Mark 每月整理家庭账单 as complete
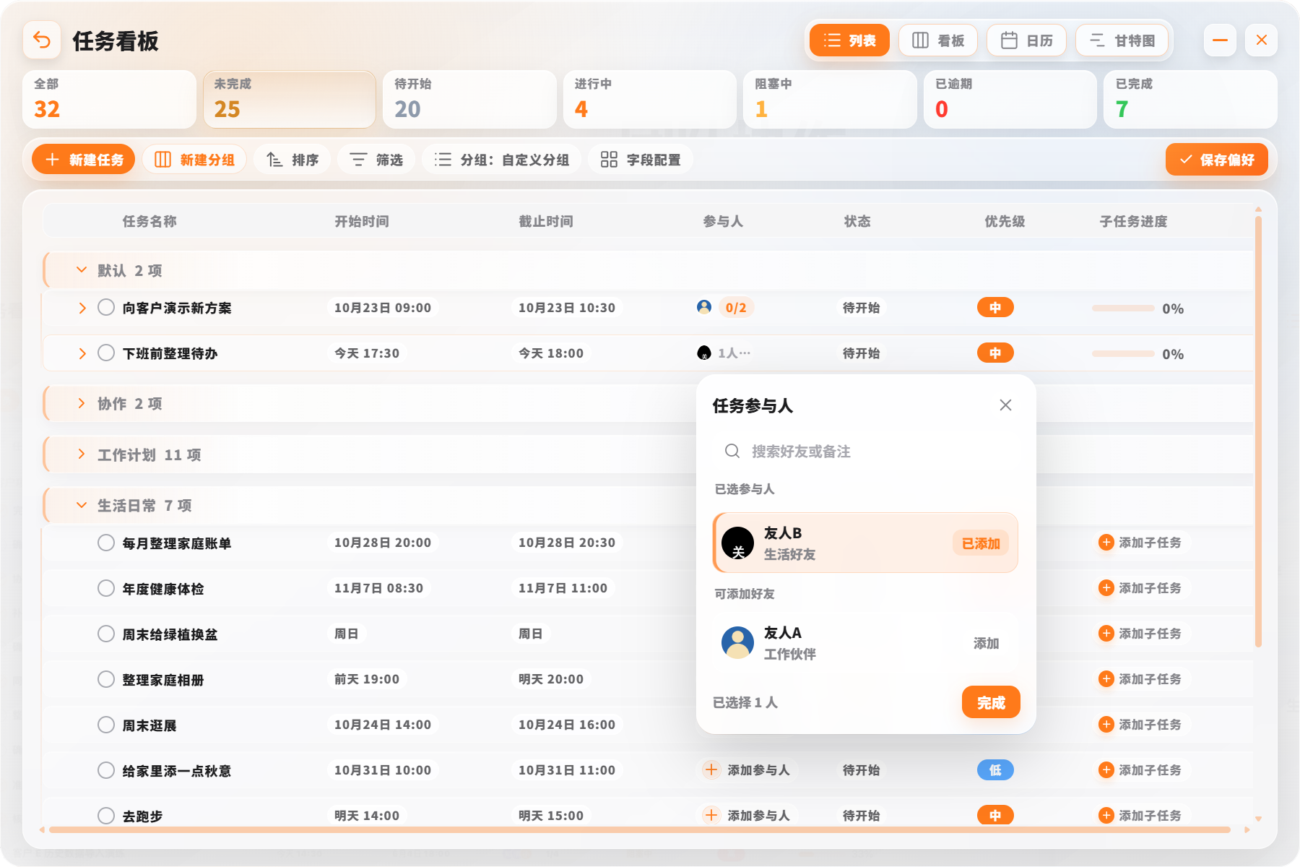Viewport: 1300px width, 867px height. click(106, 543)
